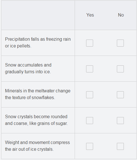
Task: Click the words 'the texture of snowflakes.'
Action: click(x=30, y=97)
